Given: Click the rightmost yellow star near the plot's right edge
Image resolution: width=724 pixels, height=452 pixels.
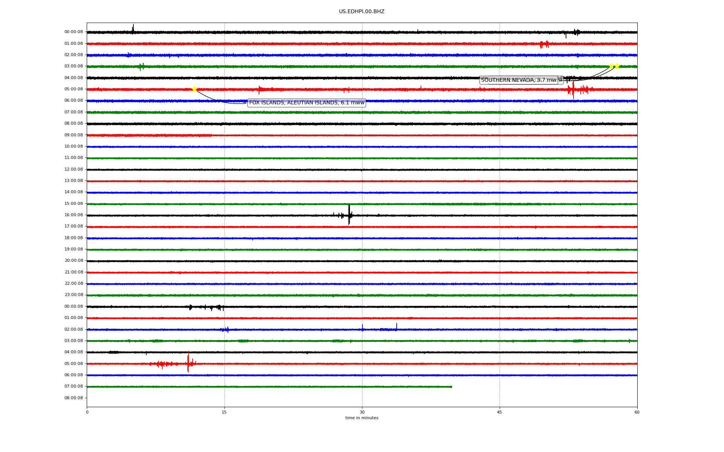Looking at the screenshot, I should click(617, 66).
